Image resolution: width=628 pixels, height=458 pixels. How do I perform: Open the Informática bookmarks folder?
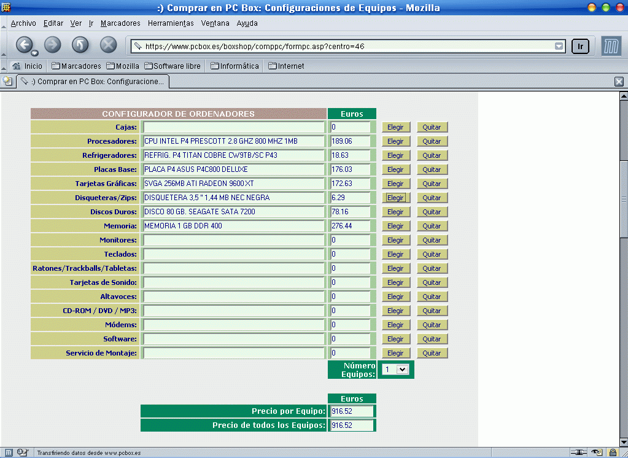click(x=235, y=66)
